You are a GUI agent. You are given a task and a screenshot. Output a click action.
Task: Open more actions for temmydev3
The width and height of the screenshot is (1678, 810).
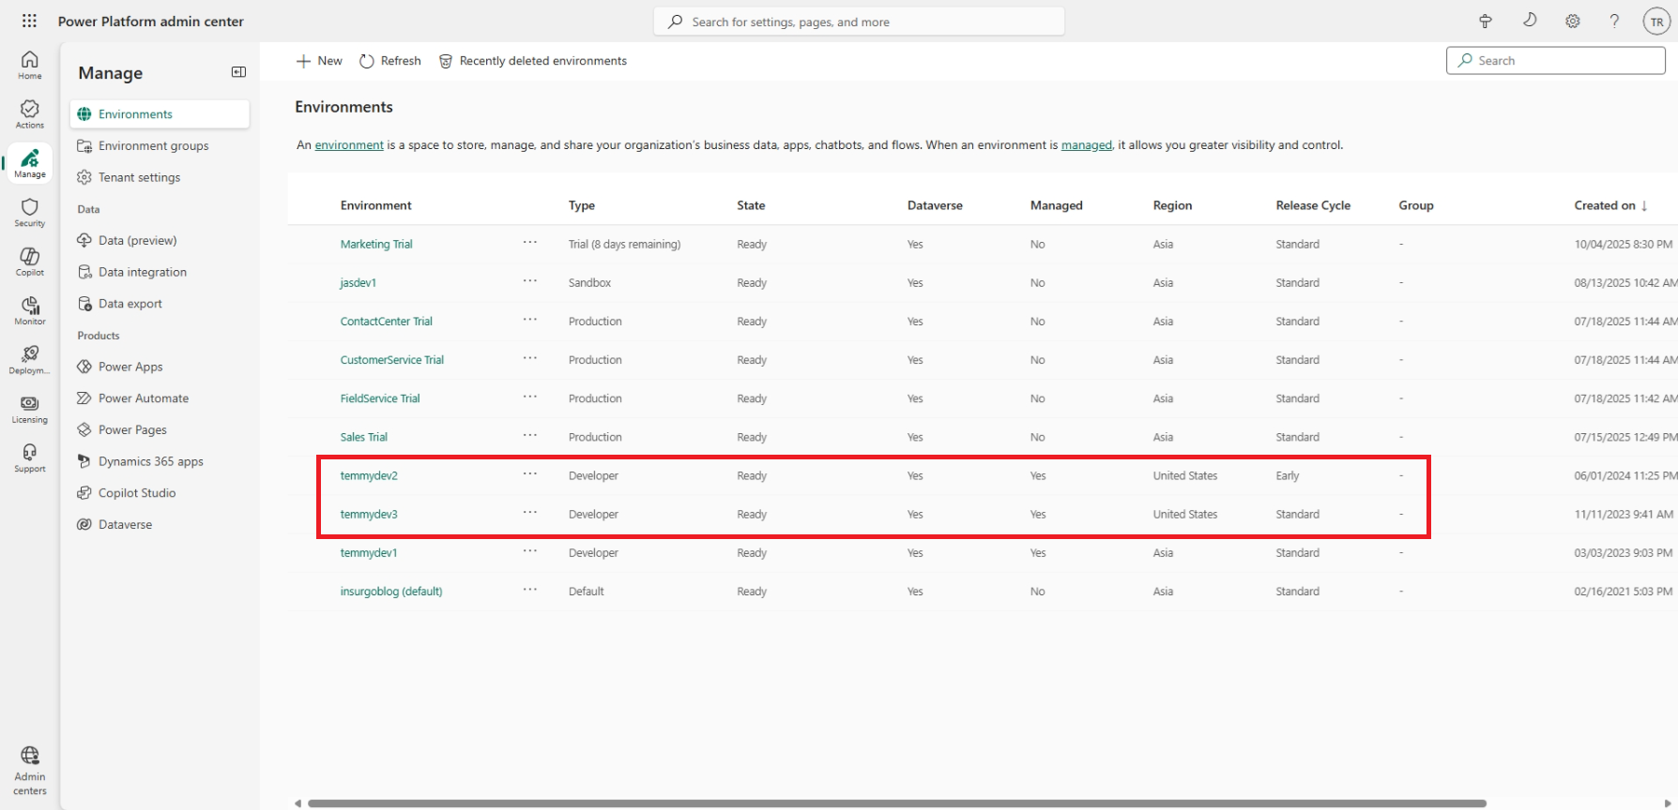tap(530, 513)
